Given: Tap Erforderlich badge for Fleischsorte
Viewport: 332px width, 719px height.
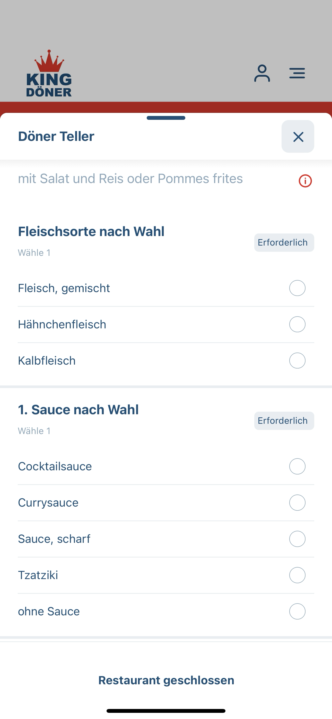Looking at the screenshot, I should (x=284, y=242).
